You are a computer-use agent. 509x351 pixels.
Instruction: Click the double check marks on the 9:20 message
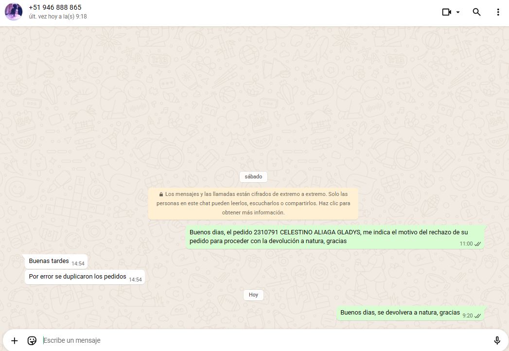click(477, 316)
